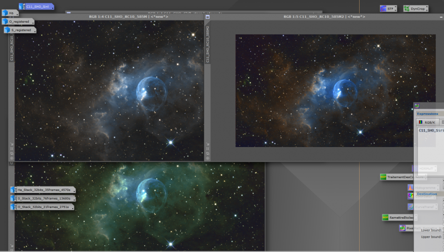444x252 pixels.
Task: Select the O_registered image icon
Action: click(18, 22)
